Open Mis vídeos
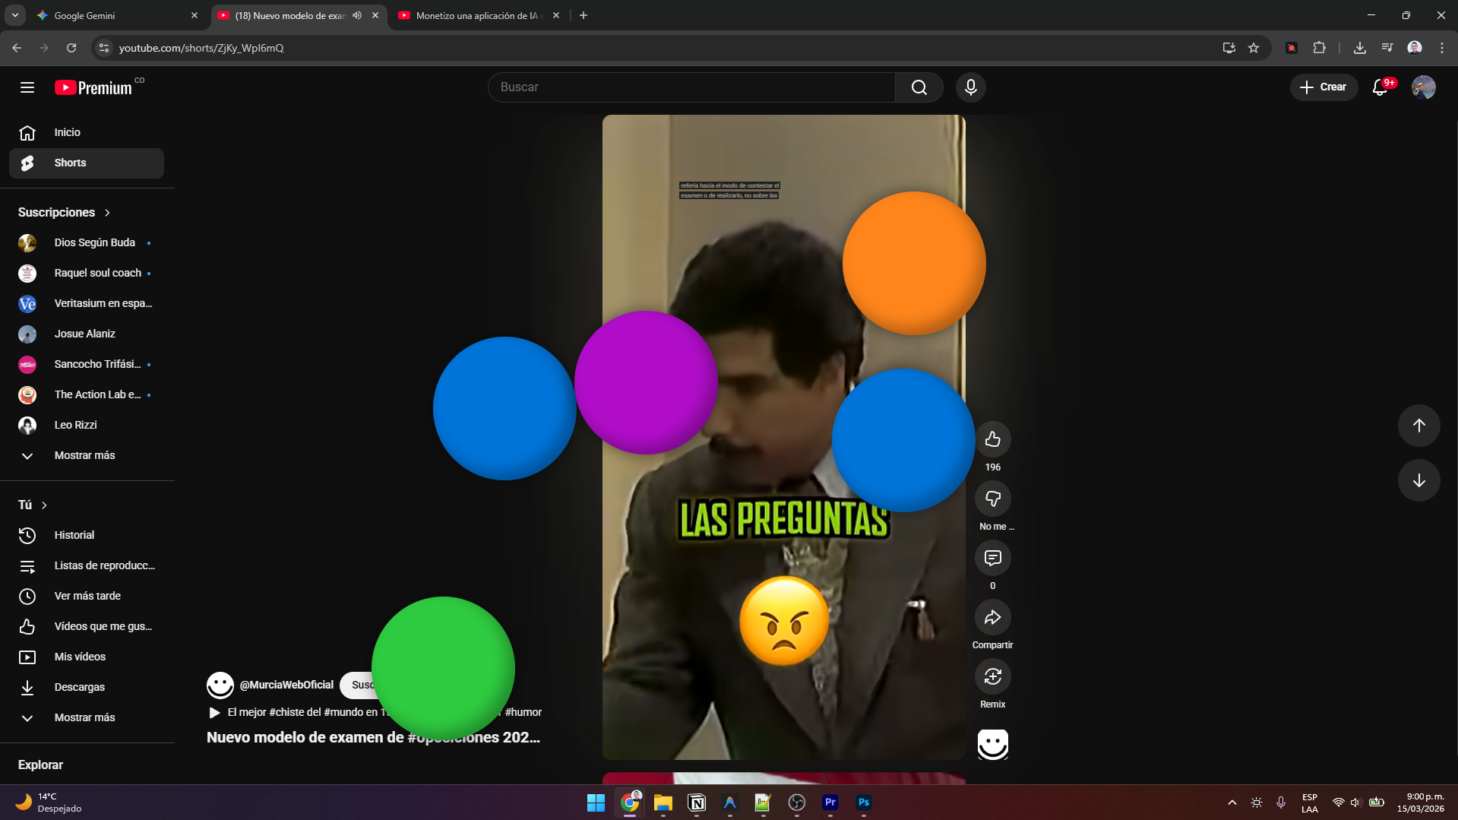The height and width of the screenshot is (820, 1458). pyautogui.click(x=87, y=657)
